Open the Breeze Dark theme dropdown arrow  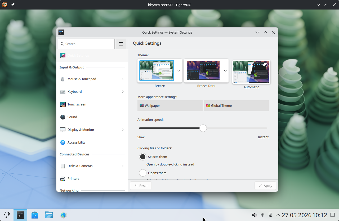(225, 71)
